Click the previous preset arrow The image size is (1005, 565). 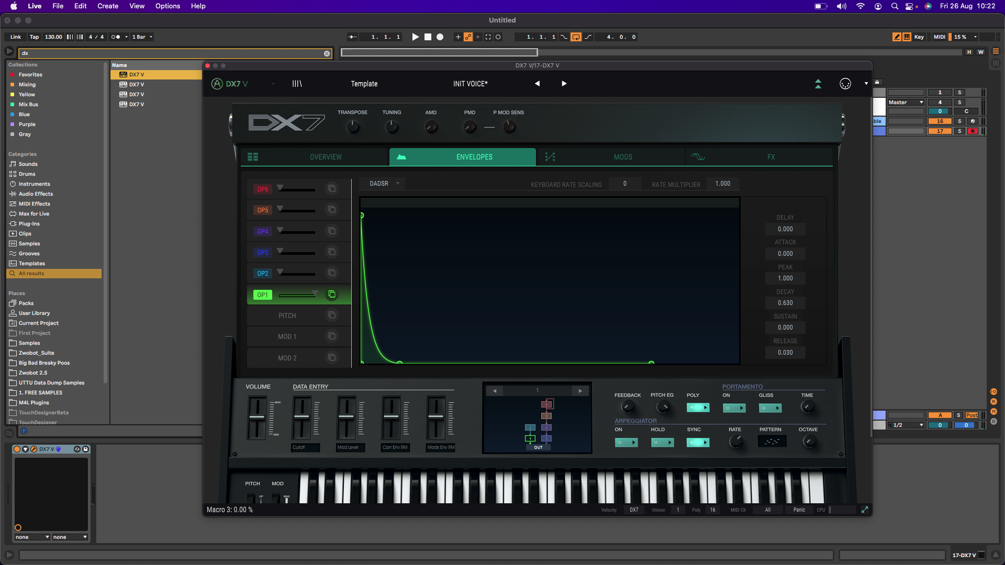point(537,84)
